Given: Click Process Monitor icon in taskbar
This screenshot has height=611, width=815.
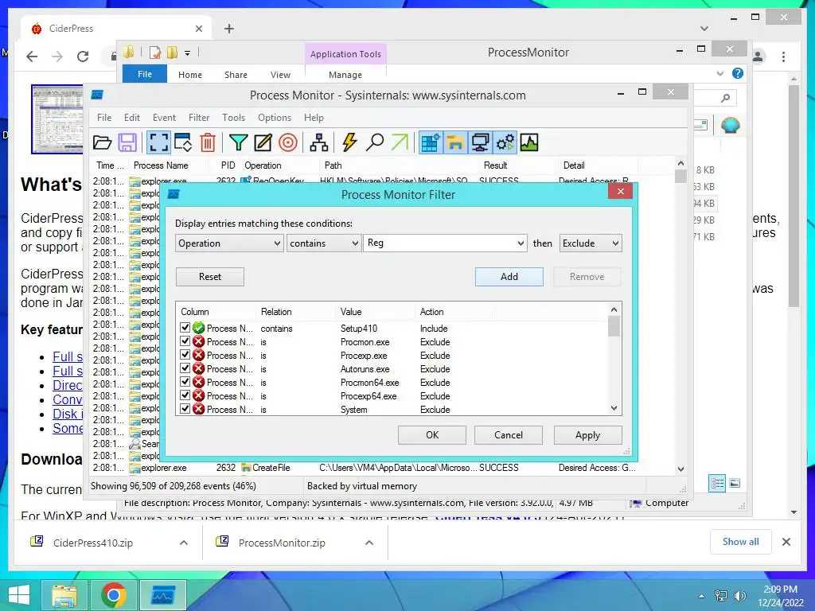Looking at the screenshot, I should click(x=162, y=595).
